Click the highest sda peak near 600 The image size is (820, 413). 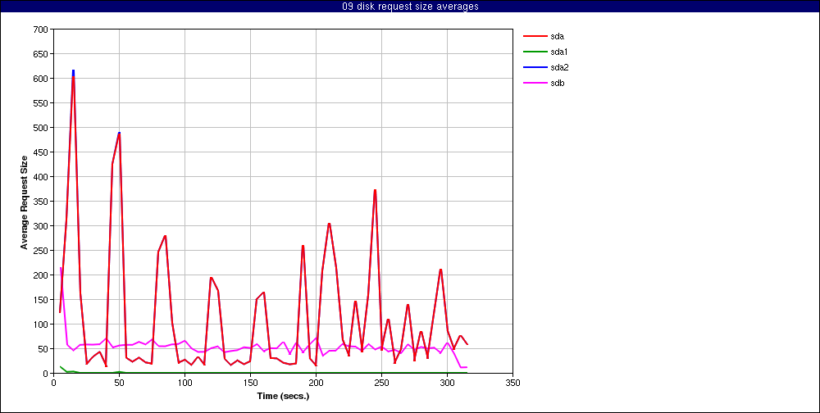click(73, 76)
